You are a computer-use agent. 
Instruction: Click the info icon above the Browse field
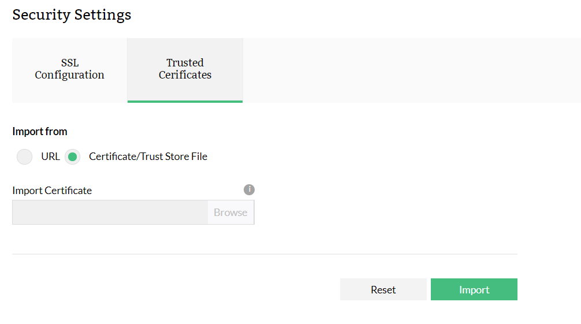point(249,189)
